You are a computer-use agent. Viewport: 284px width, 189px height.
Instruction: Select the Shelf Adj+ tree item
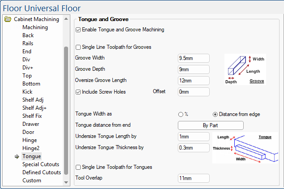[x=34, y=108]
